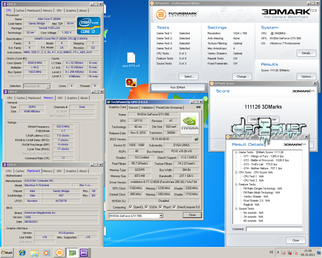
Task: Click the GPU-Z title bar icon
Action: tap(109, 102)
